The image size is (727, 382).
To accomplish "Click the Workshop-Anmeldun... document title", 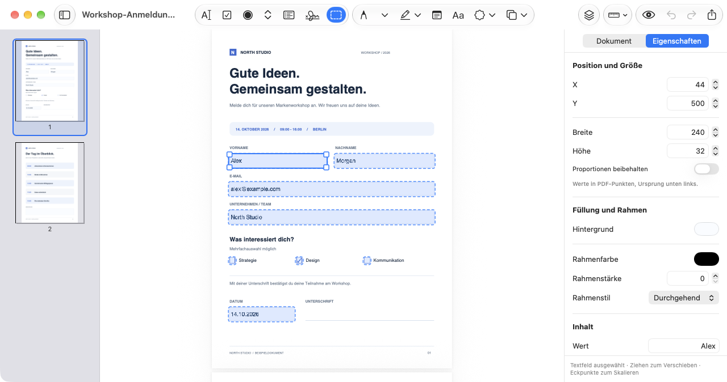I will click(x=128, y=15).
